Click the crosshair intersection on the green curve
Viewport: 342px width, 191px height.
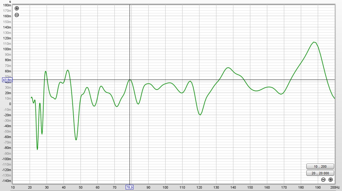pyautogui.click(x=130, y=80)
